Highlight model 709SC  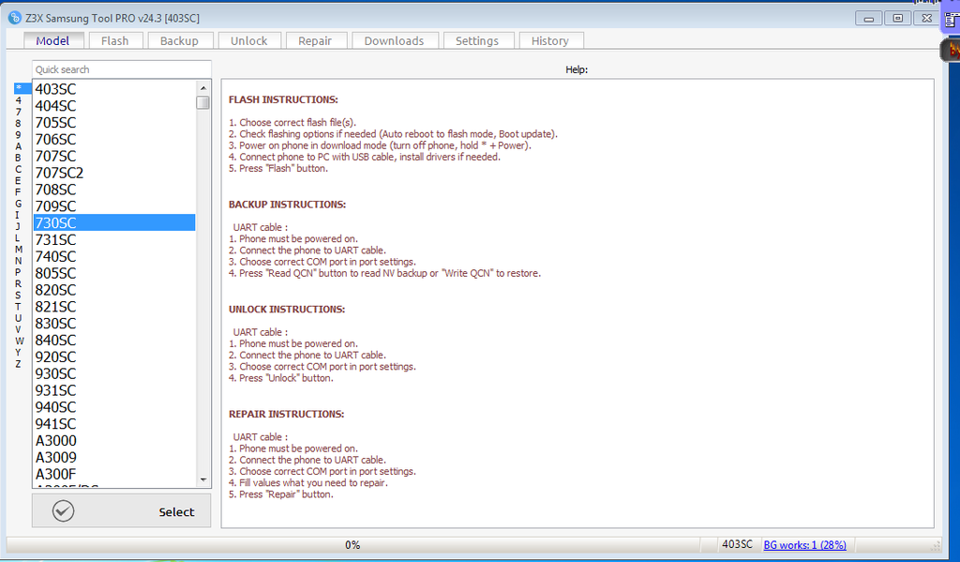click(x=114, y=205)
